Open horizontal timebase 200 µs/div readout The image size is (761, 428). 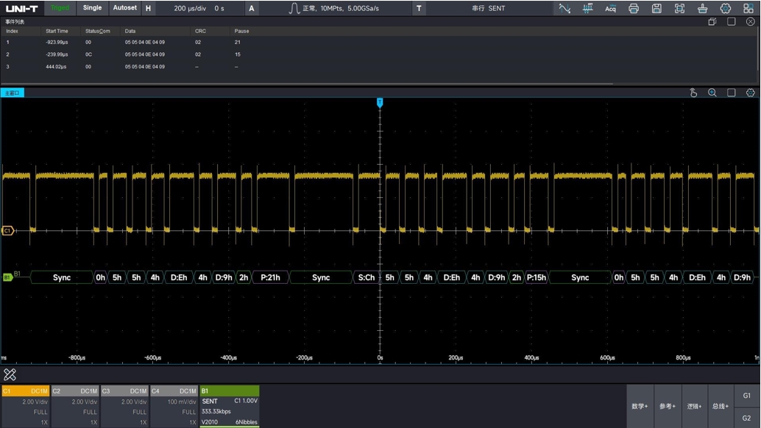tap(199, 8)
